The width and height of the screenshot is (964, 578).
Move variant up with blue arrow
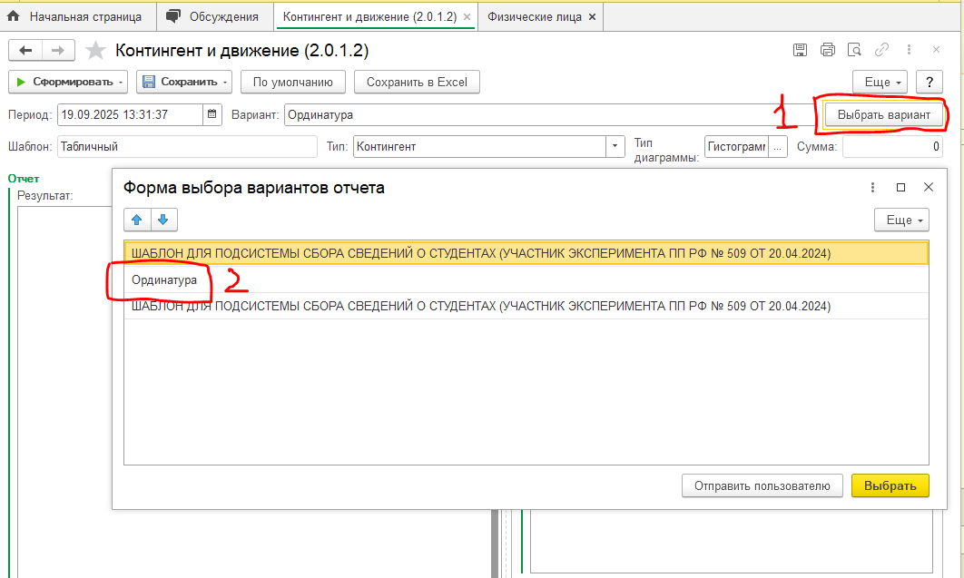[x=137, y=220]
